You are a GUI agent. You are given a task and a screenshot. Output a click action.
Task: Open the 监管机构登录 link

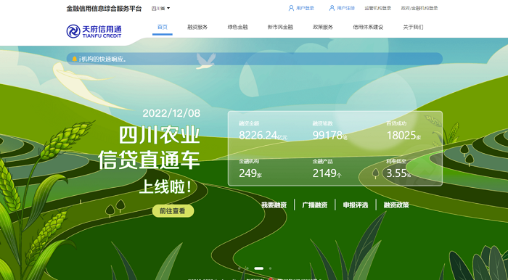pyautogui.click(x=378, y=8)
